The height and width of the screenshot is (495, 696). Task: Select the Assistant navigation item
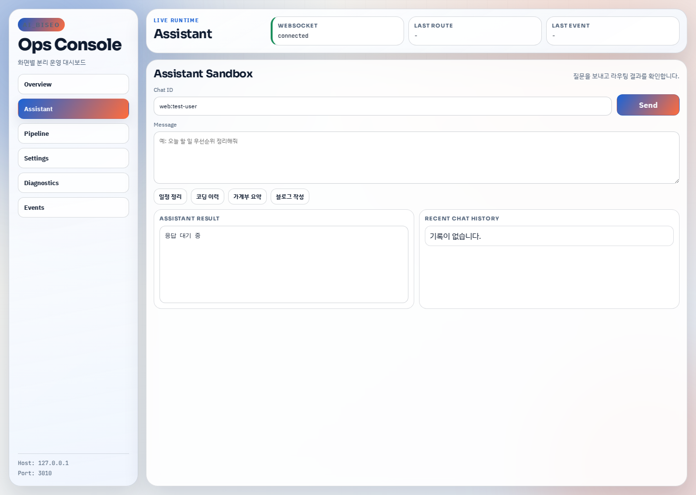(73, 109)
